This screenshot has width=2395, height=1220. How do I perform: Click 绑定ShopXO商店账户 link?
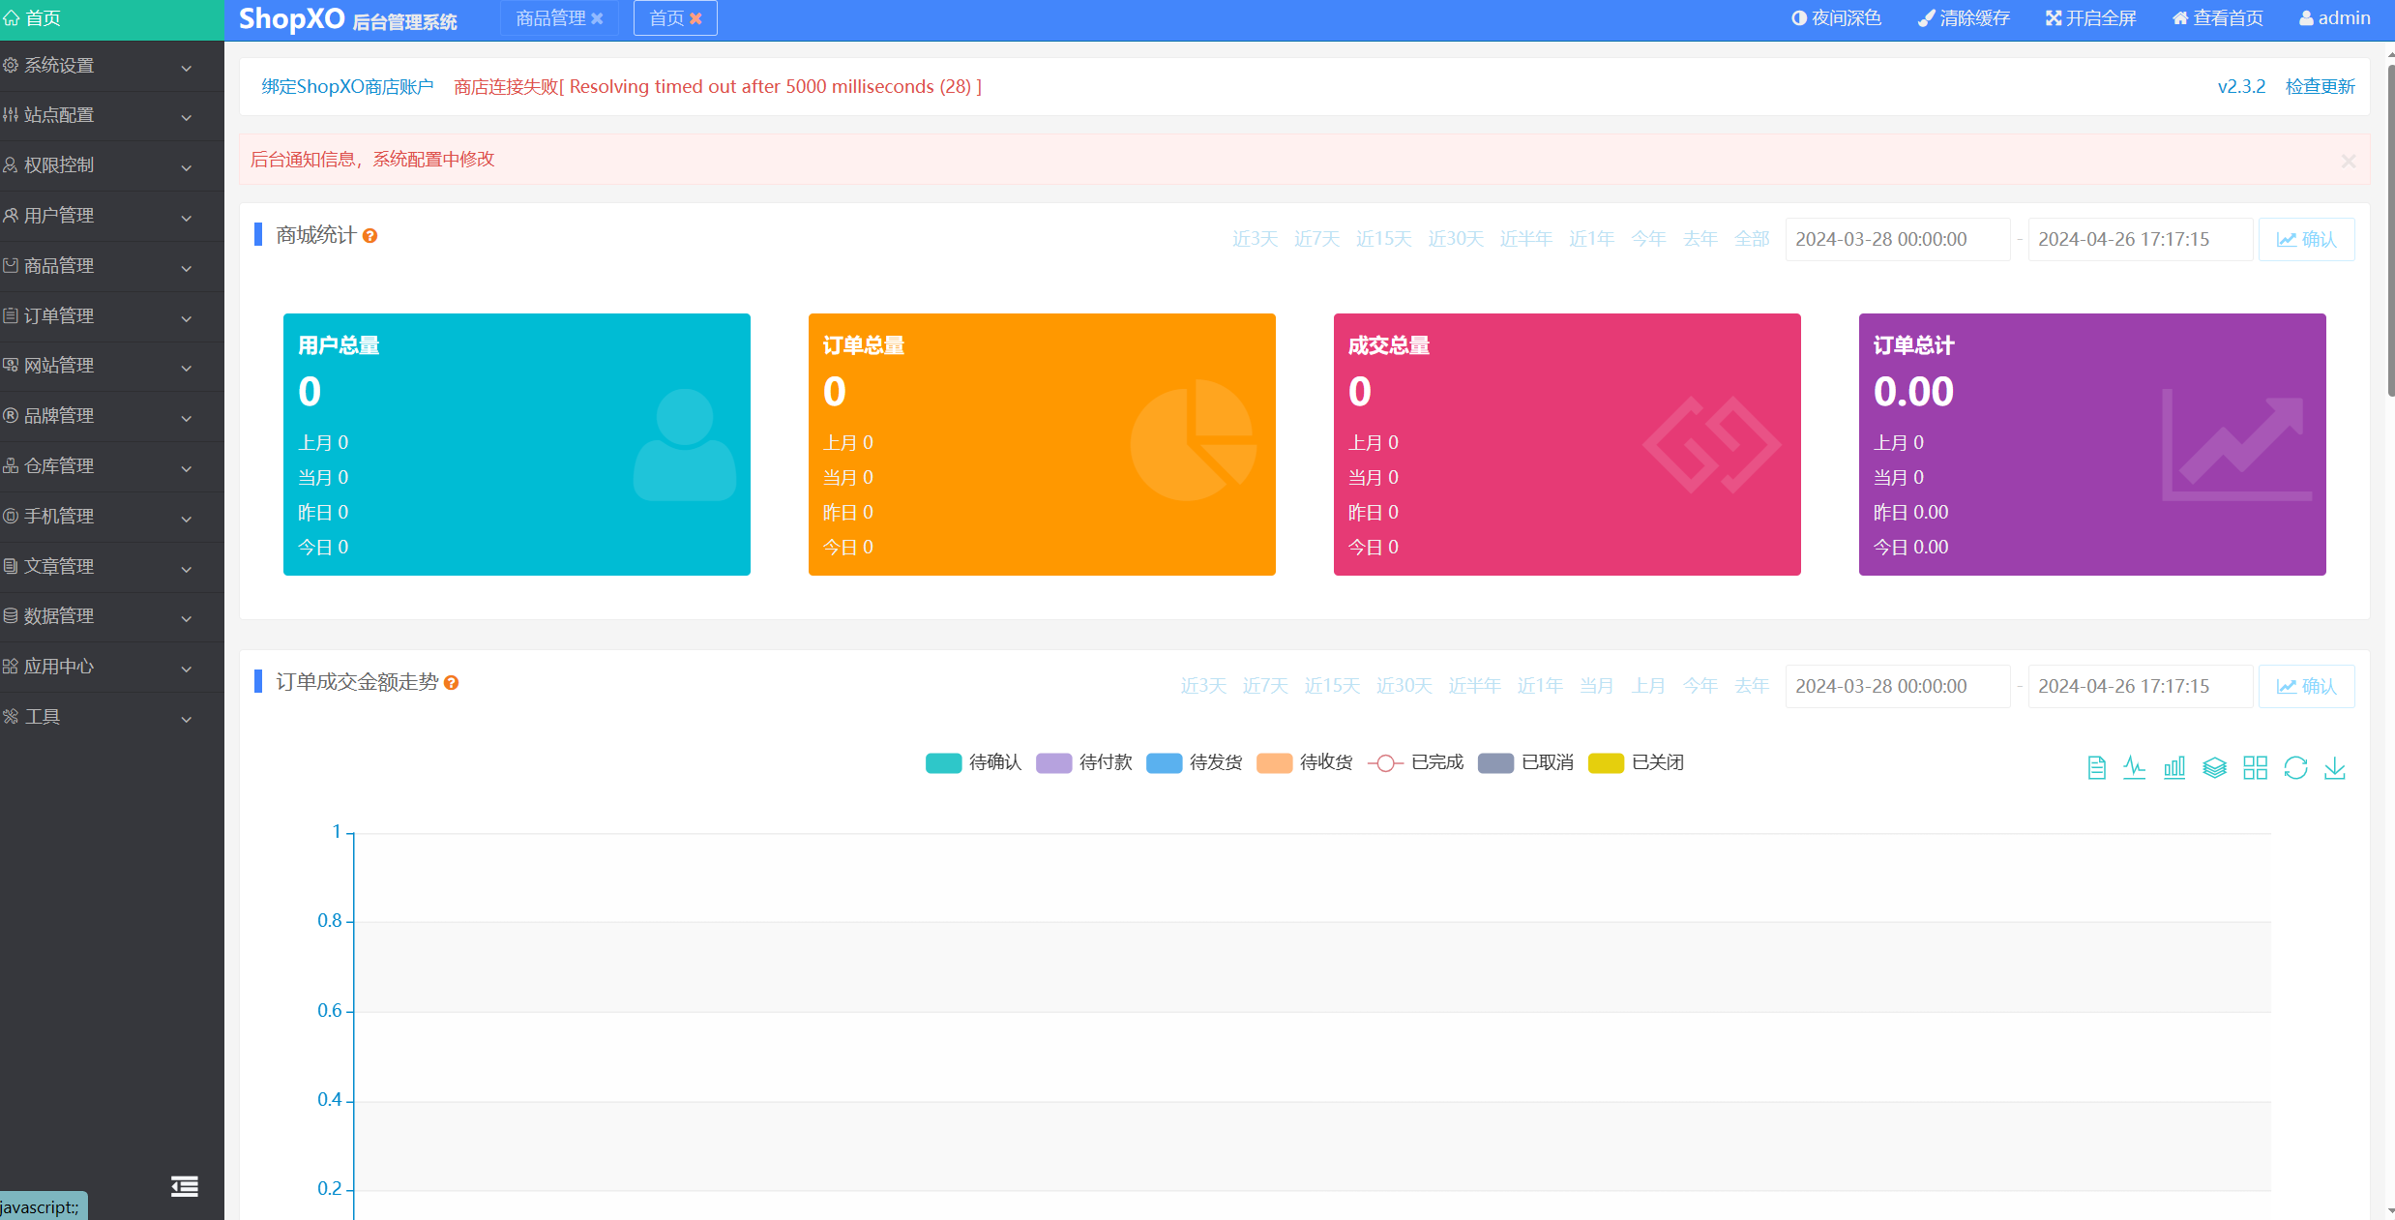pos(347,86)
